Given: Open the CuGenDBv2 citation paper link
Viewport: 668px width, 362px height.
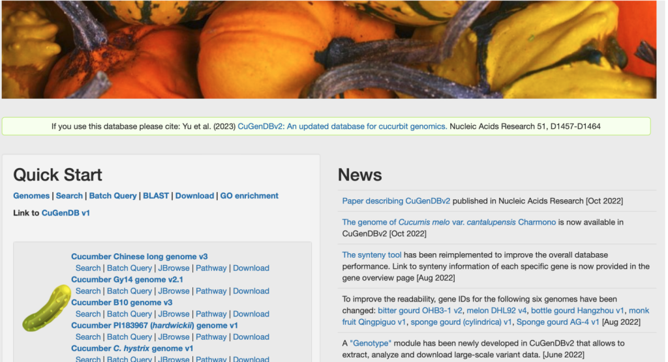Looking at the screenshot, I should (x=342, y=126).
